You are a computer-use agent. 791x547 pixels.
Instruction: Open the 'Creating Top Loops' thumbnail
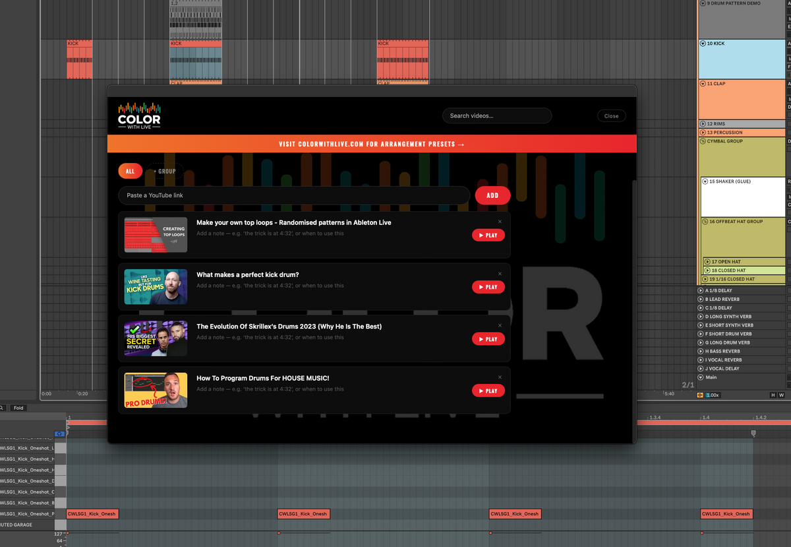pyautogui.click(x=156, y=235)
